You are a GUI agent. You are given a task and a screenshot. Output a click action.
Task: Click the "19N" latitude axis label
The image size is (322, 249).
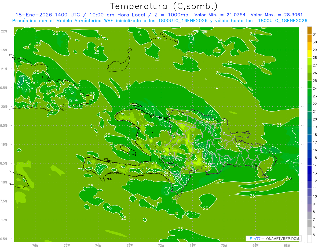[x=4, y=145]
